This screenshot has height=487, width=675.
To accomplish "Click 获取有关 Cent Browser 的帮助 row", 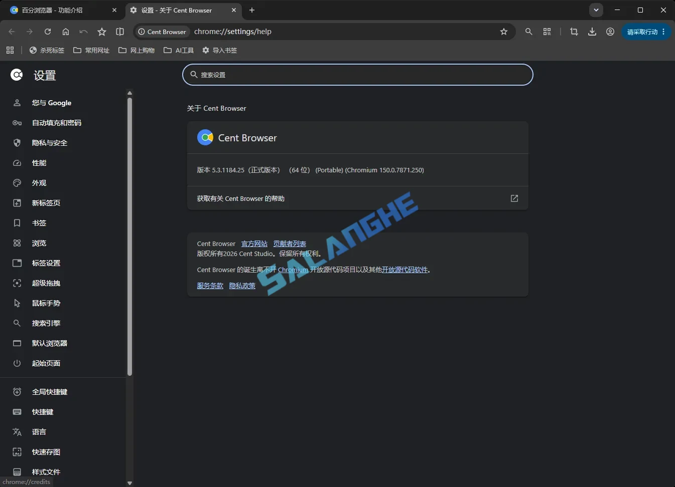I will 358,198.
